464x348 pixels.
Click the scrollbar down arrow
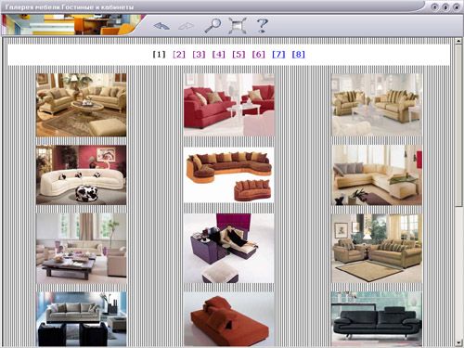pyautogui.click(x=458, y=342)
